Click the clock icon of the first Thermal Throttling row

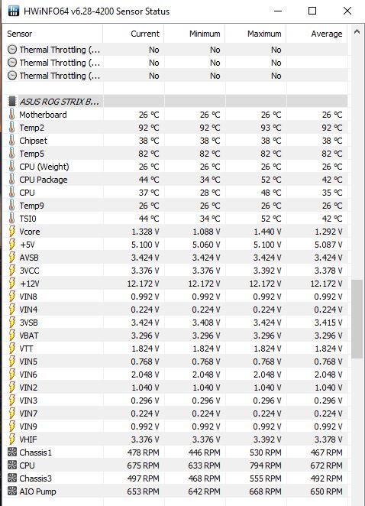point(12,50)
